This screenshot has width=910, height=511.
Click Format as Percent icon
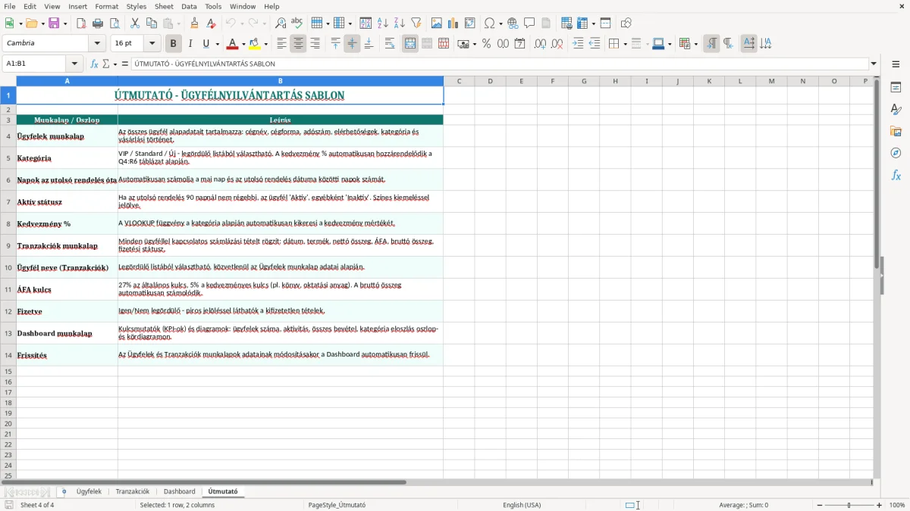pos(487,44)
